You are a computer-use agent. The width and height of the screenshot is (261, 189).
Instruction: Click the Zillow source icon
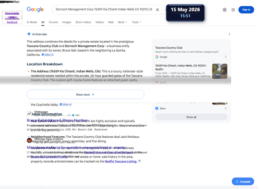157,108
